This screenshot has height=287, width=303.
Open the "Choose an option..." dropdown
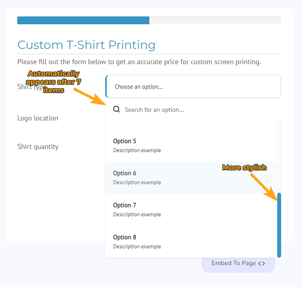(x=193, y=86)
